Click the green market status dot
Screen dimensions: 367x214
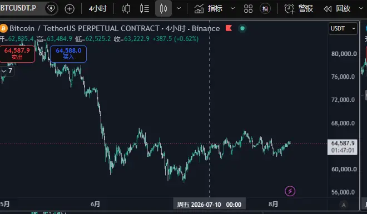pyautogui.click(x=242, y=28)
